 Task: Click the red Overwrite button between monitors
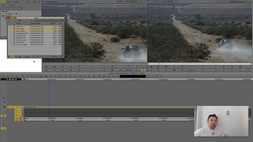pyautogui.click(x=151, y=67)
